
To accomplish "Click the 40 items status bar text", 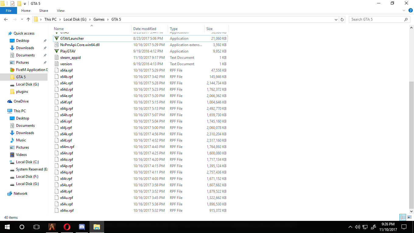I will point(11,218).
